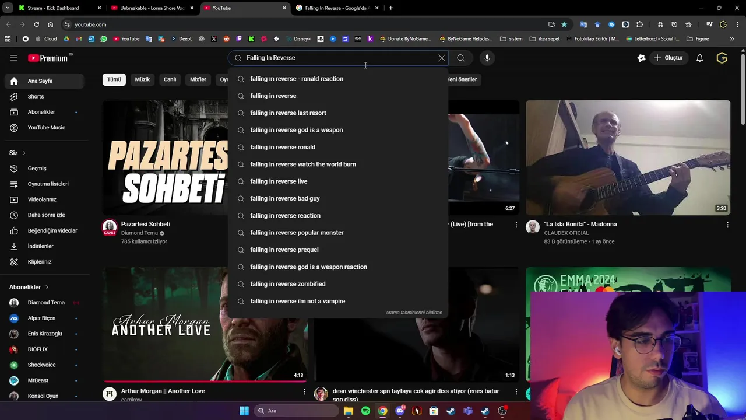Screen dimensions: 746x420
Task: Open options for La Isla Bonita video
Action: click(x=727, y=225)
